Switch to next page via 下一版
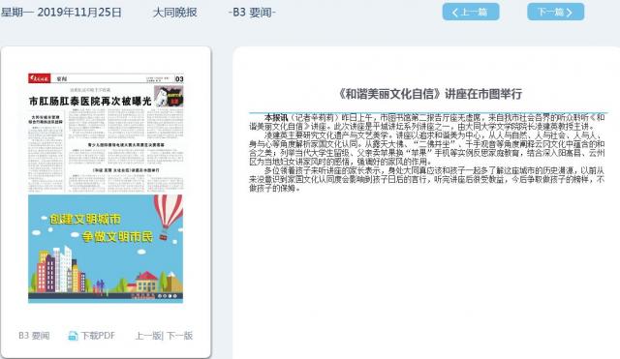 pos(179,336)
